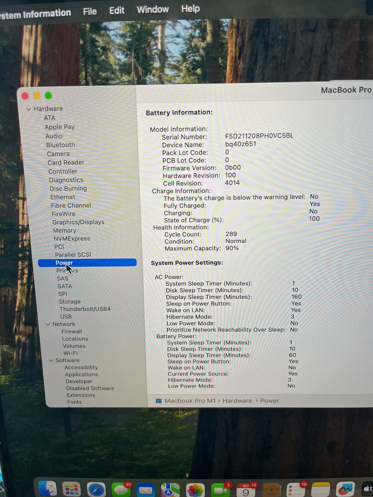
Task: Click the battery serial number F5D211208PH0VC5BL
Action: tap(259, 136)
